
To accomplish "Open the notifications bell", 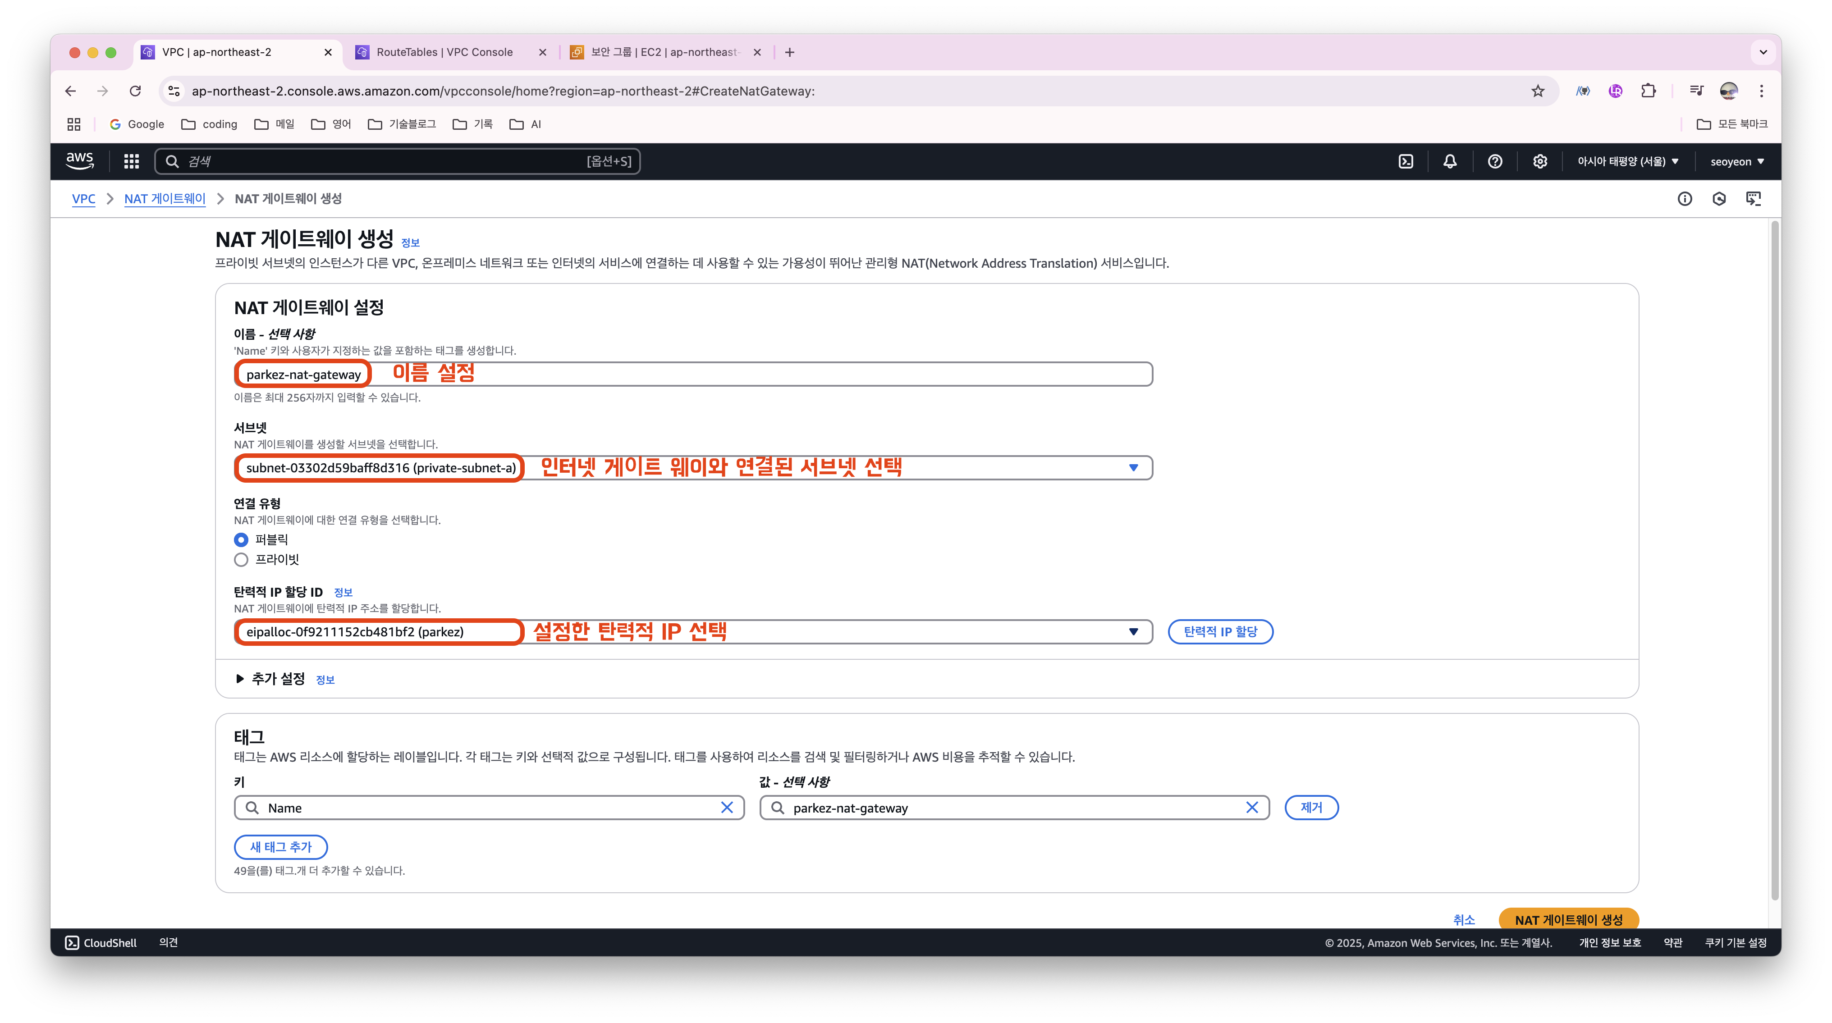I will point(1449,161).
